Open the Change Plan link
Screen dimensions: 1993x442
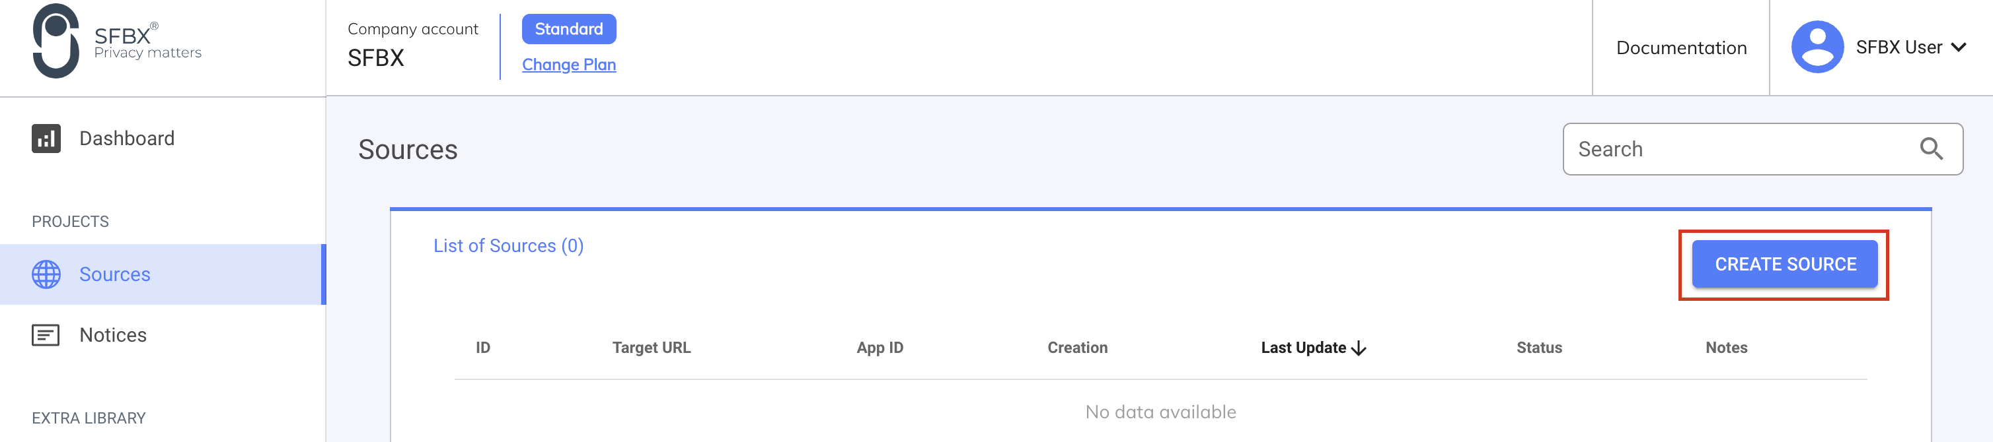tap(569, 64)
